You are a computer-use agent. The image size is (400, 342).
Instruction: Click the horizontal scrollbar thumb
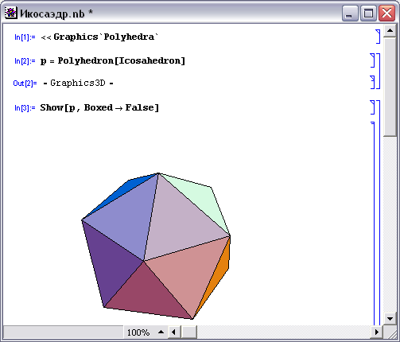point(189,332)
